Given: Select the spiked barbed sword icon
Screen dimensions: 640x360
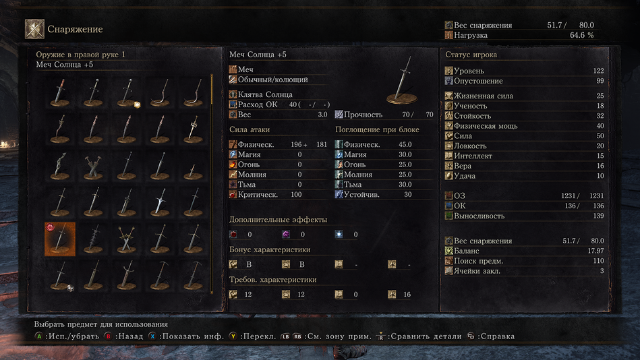Looking at the screenshot, I should coord(93,239).
